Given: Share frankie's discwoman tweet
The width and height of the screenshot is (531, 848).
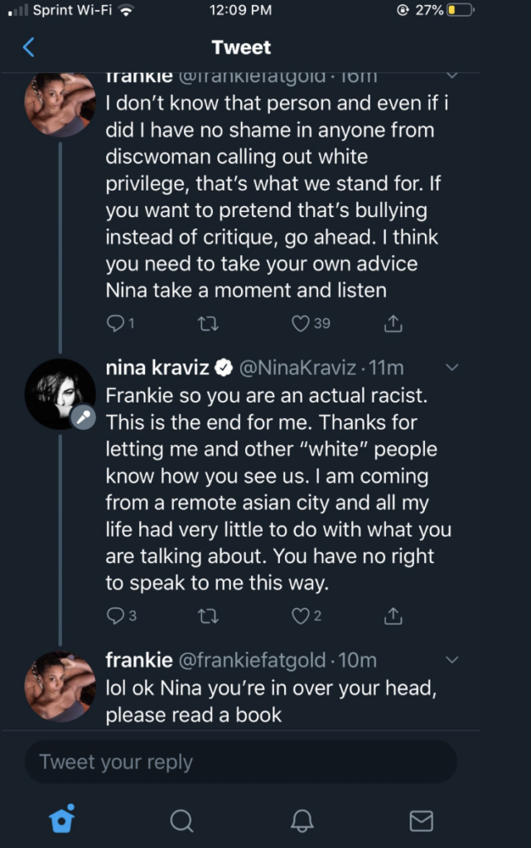Looking at the screenshot, I should [x=394, y=323].
